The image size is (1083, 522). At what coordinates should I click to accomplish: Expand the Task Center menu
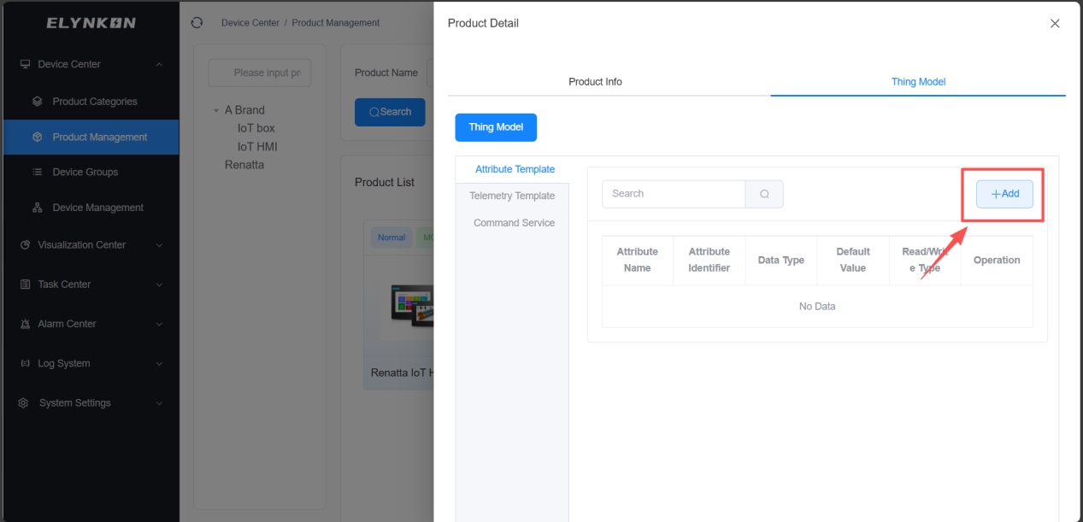click(159, 284)
